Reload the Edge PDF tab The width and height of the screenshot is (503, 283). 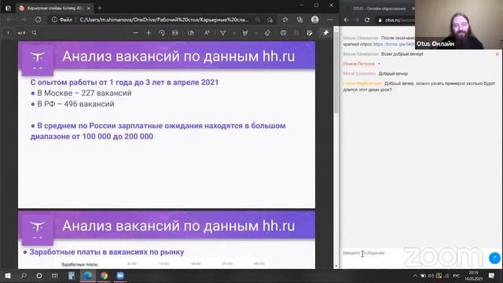tap(39, 20)
